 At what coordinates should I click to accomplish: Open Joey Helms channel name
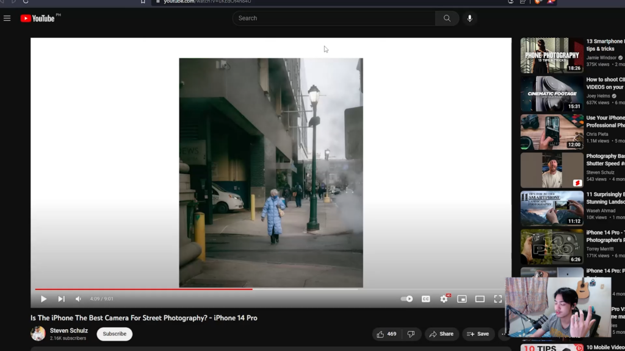(598, 96)
